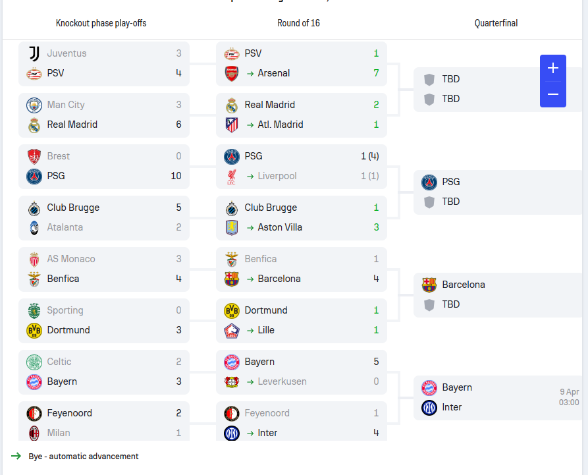Click the Atl. Madrid crest icon
588x475 pixels.
pyautogui.click(x=232, y=125)
